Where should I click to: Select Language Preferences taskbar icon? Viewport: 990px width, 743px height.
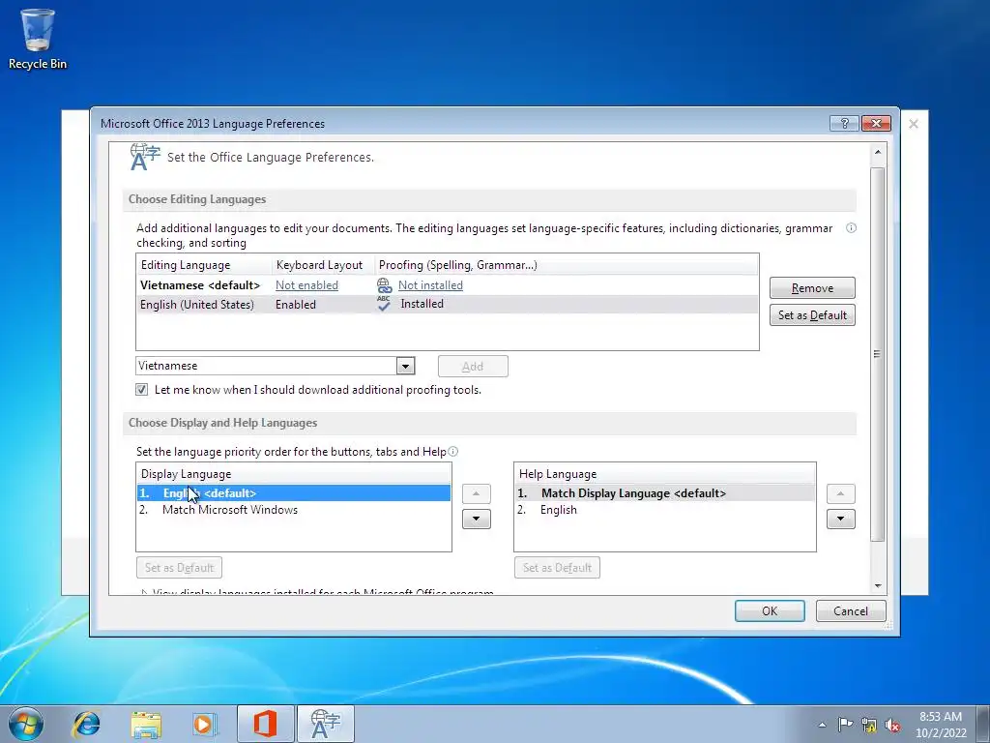click(326, 724)
